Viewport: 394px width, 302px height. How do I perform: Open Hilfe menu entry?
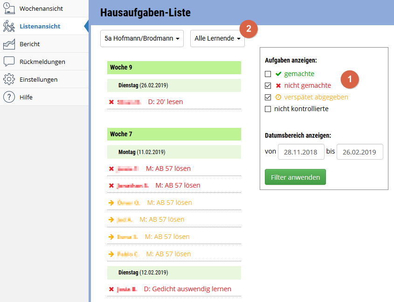[44, 97]
